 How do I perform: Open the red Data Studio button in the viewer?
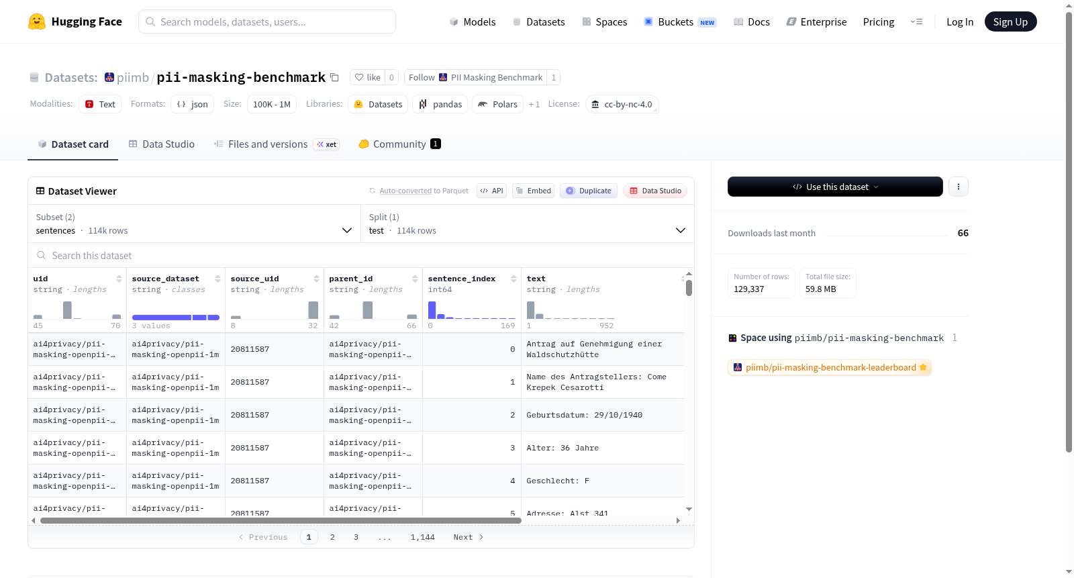(655, 191)
